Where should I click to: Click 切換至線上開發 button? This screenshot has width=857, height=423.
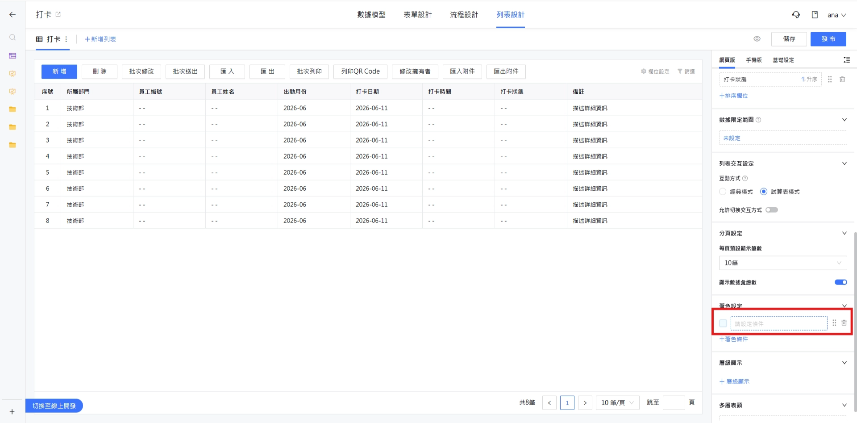point(54,406)
